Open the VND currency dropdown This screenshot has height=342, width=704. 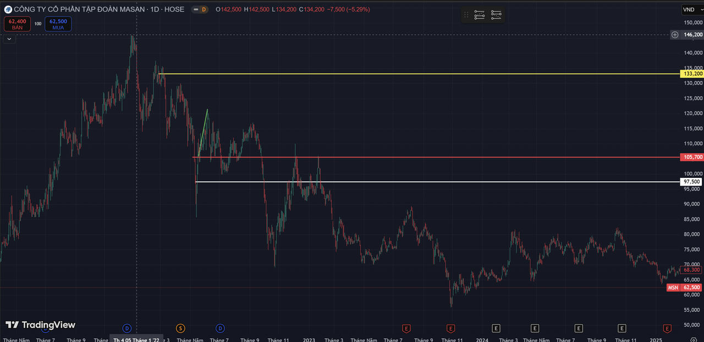691,9
